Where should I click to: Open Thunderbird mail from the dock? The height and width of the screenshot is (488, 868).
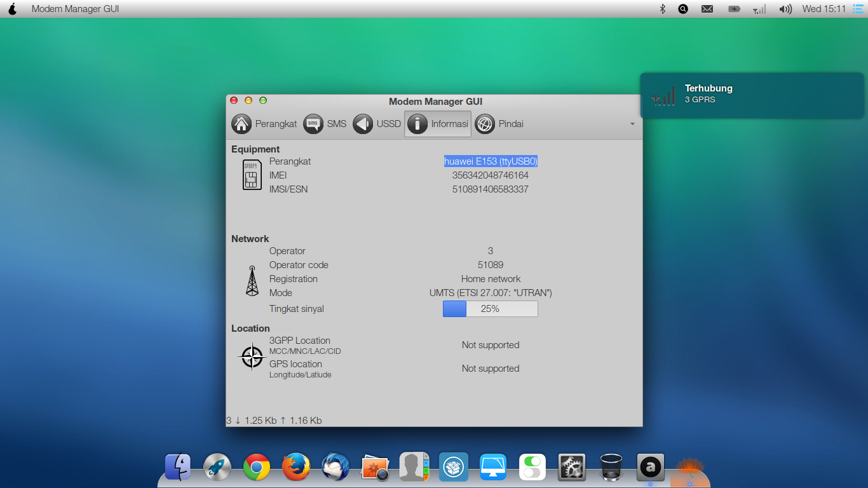[x=335, y=467]
